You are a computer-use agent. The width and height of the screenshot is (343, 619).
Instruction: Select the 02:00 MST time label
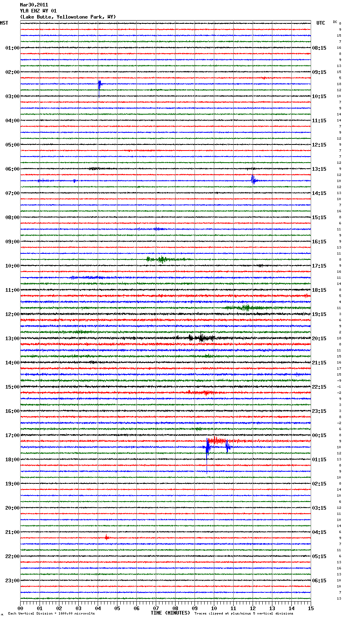point(13,72)
